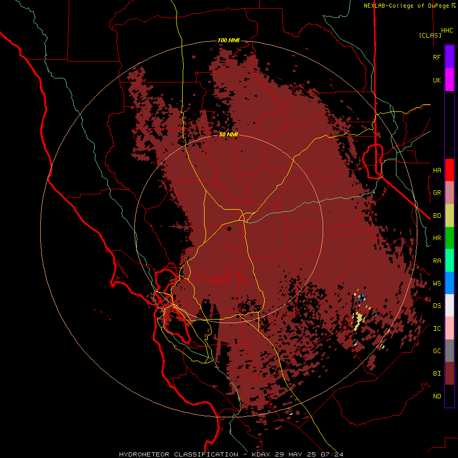Image resolution: width=458 pixels, height=458 pixels.
Task: Click the HHC product code text
Action: click(x=447, y=31)
